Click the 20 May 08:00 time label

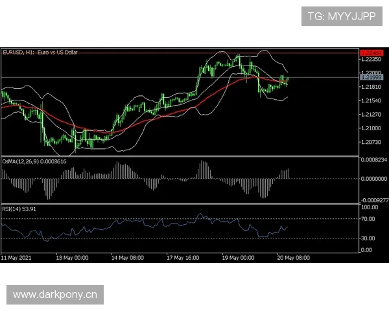click(x=293, y=257)
